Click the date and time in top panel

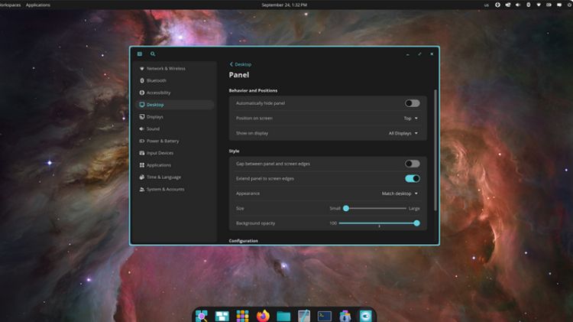(x=284, y=5)
